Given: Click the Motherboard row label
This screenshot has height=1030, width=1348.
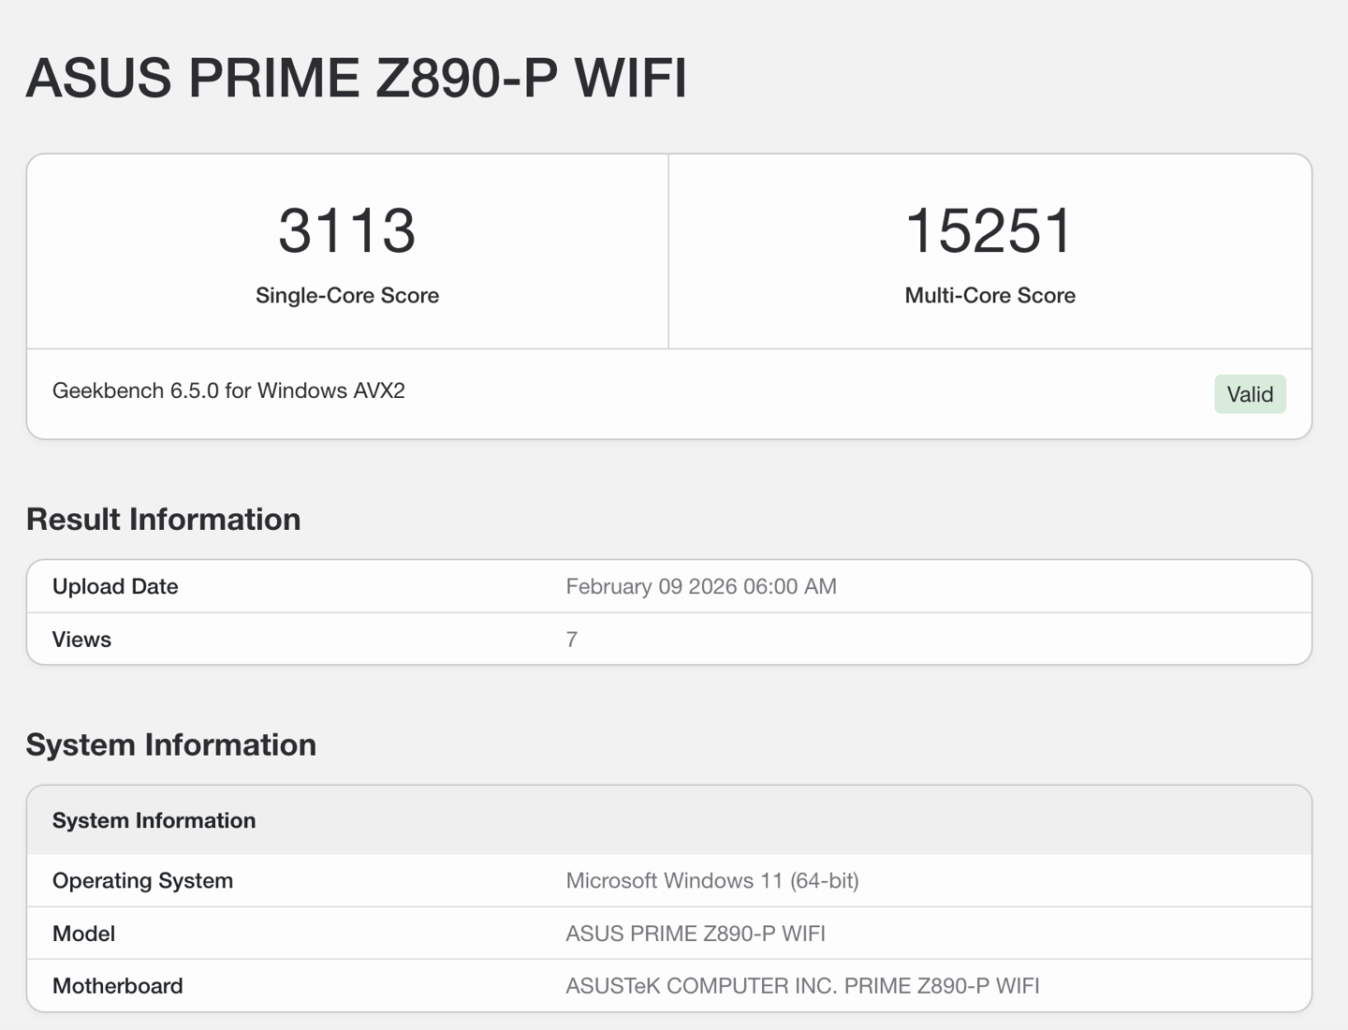Looking at the screenshot, I should point(118,986).
